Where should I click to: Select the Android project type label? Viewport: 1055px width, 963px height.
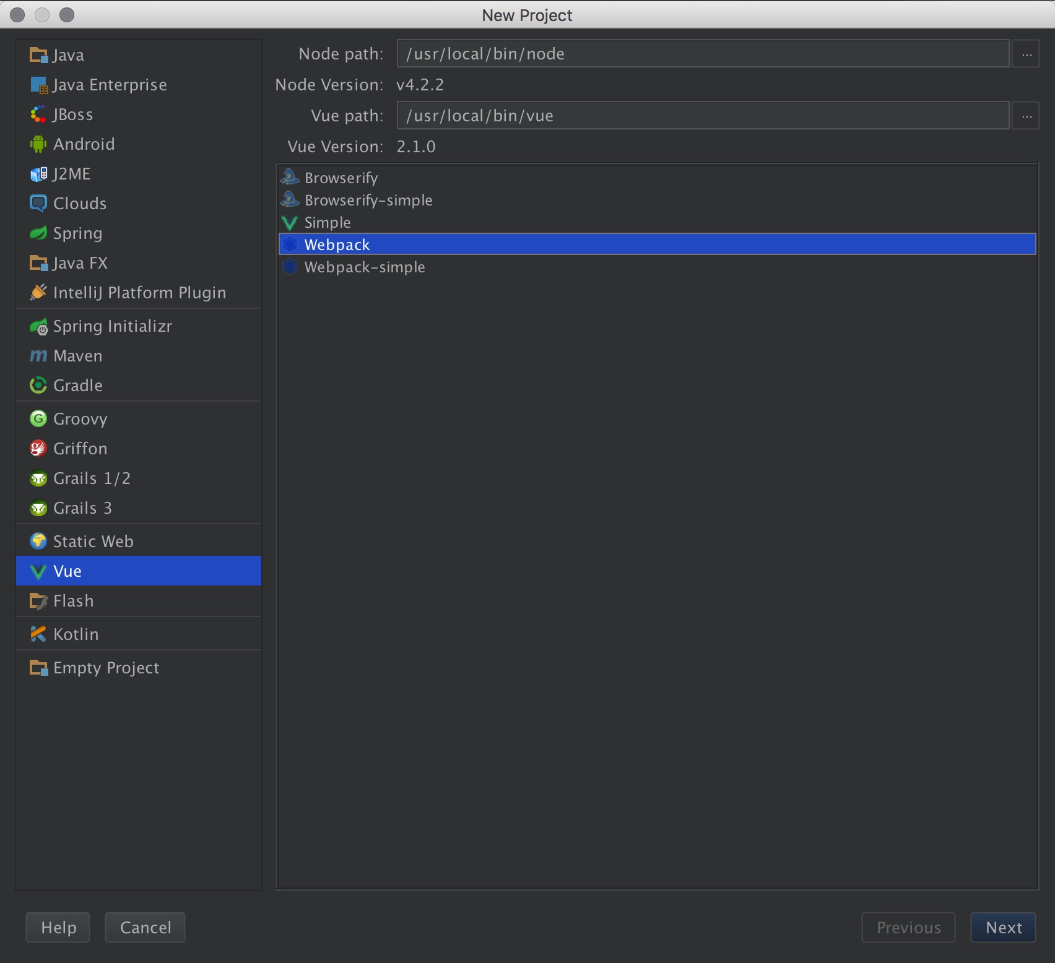click(x=84, y=144)
